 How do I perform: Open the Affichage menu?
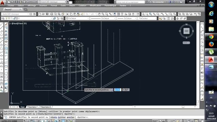click(x=32, y=5)
